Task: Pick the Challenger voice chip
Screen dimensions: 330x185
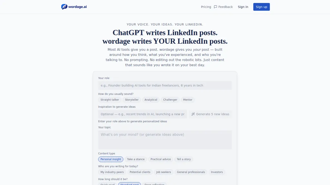Action: (170, 100)
